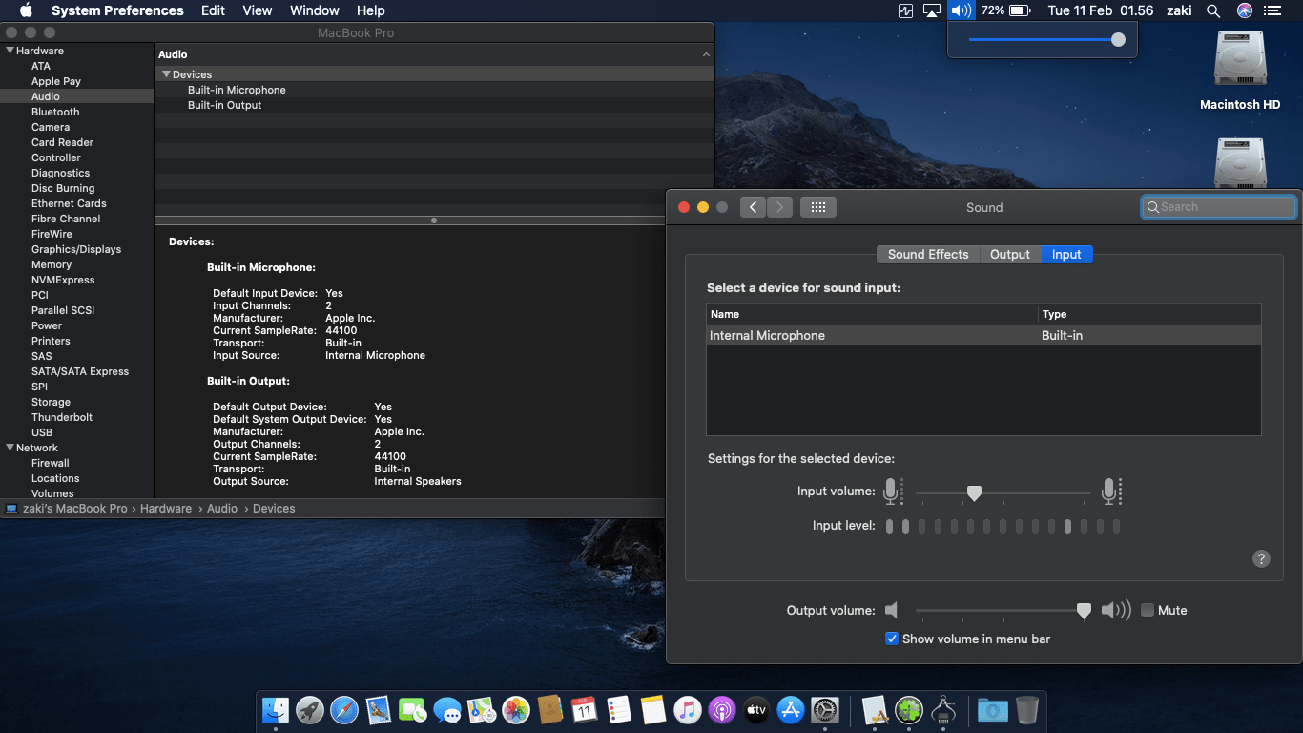The image size is (1303, 733).
Task: Launch Music from the Dock
Action: point(688,710)
